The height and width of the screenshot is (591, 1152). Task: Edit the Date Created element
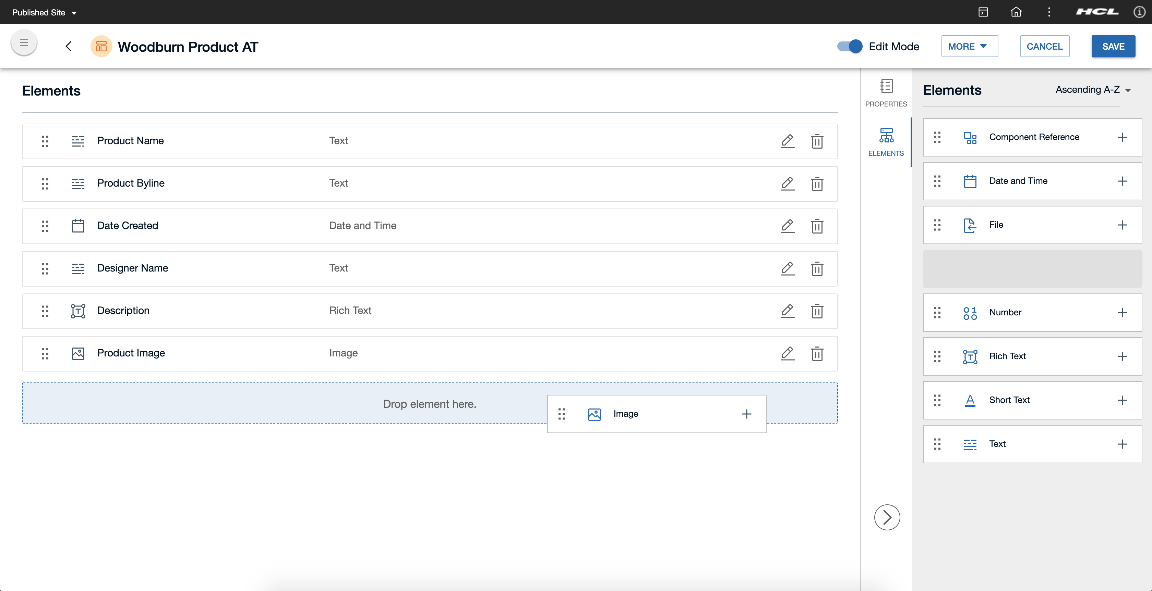(x=788, y=226)
